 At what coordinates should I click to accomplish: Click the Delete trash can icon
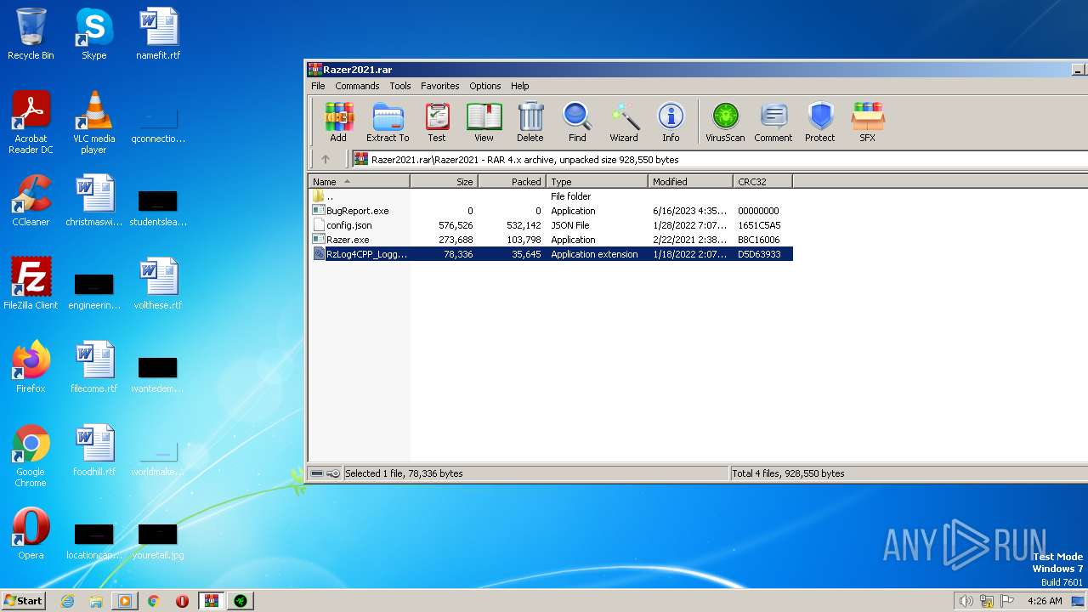[x=530, y=122]
